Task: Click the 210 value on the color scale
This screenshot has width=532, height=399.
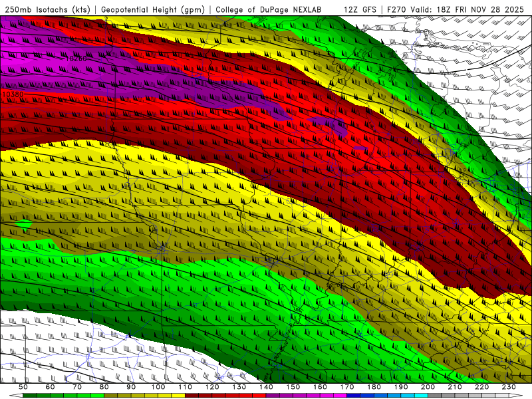Action: tap(455, 387)
